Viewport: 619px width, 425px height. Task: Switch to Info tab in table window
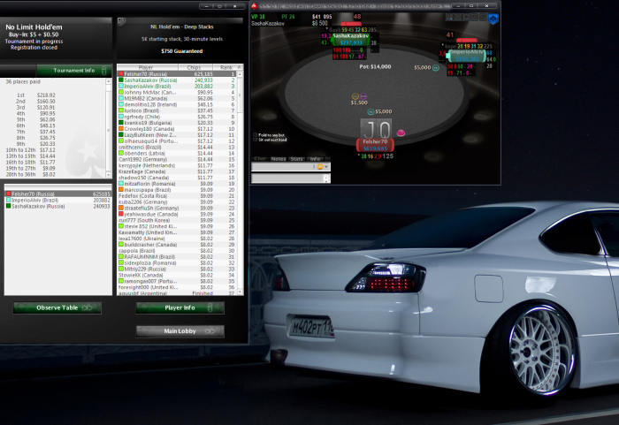point(315,159)
